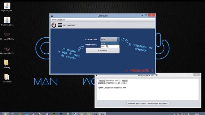The height and width of the screenshot is (115, 205).
Task: Select the 08-How.I.Met.Y video file on desktop
Action: pyautogui.click(x=7, y=51)
